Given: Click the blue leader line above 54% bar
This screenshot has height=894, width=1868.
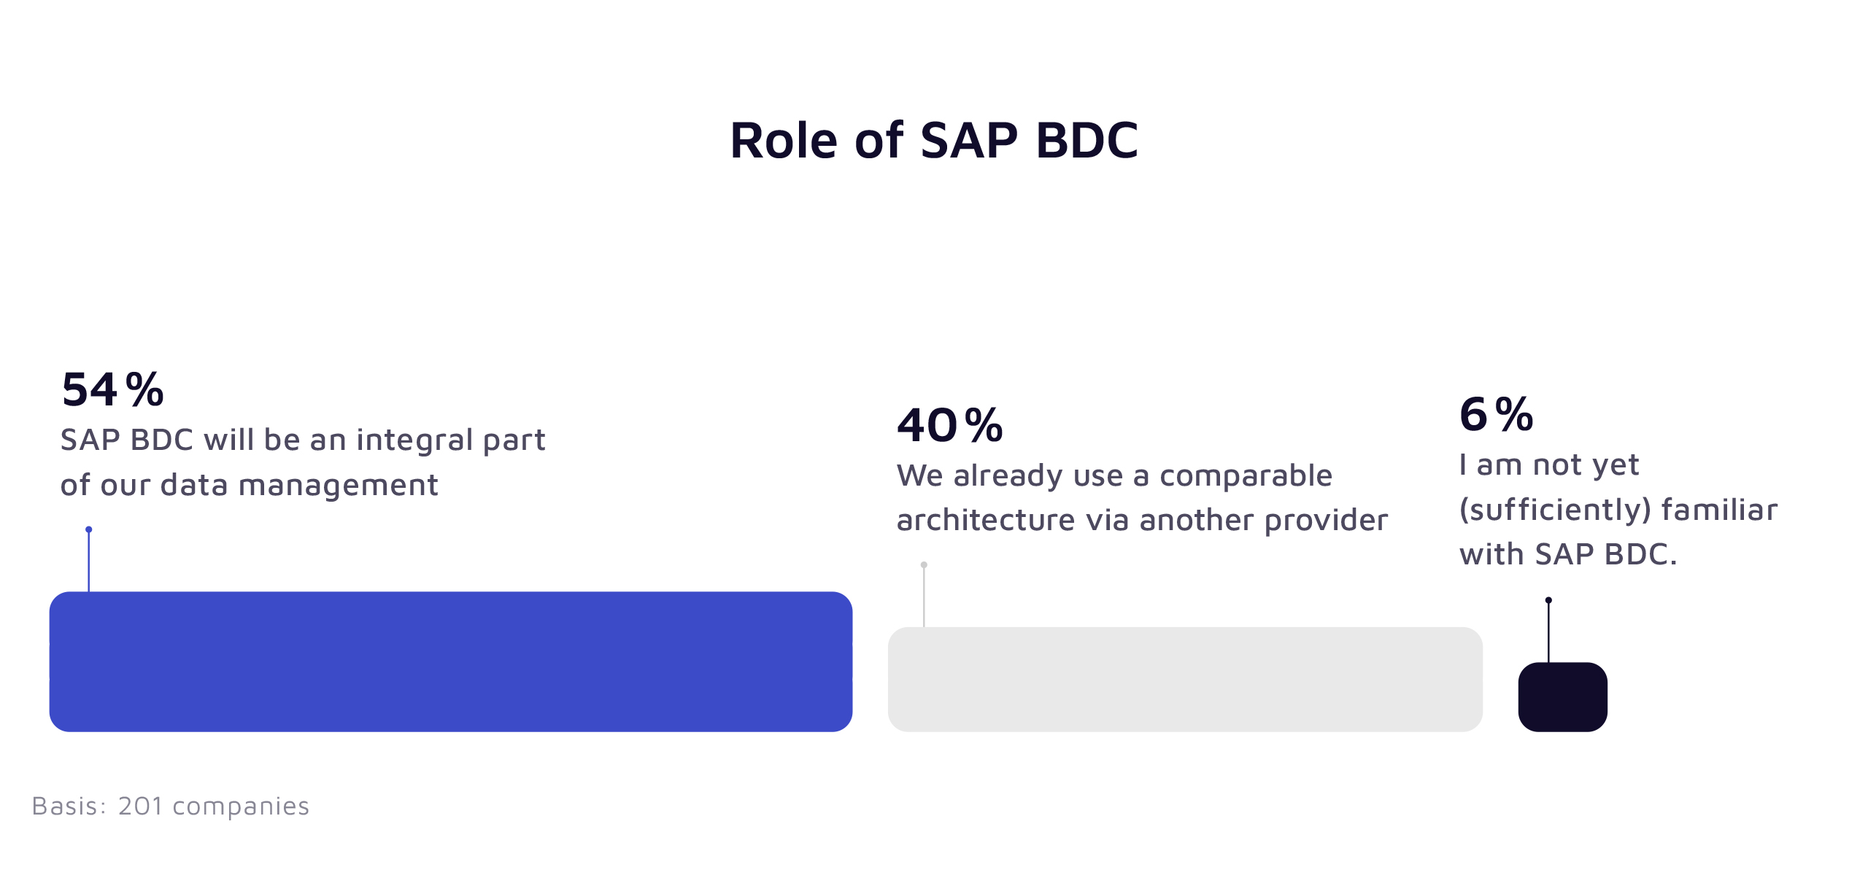Looking at the screenshot, I should (89, 563).
